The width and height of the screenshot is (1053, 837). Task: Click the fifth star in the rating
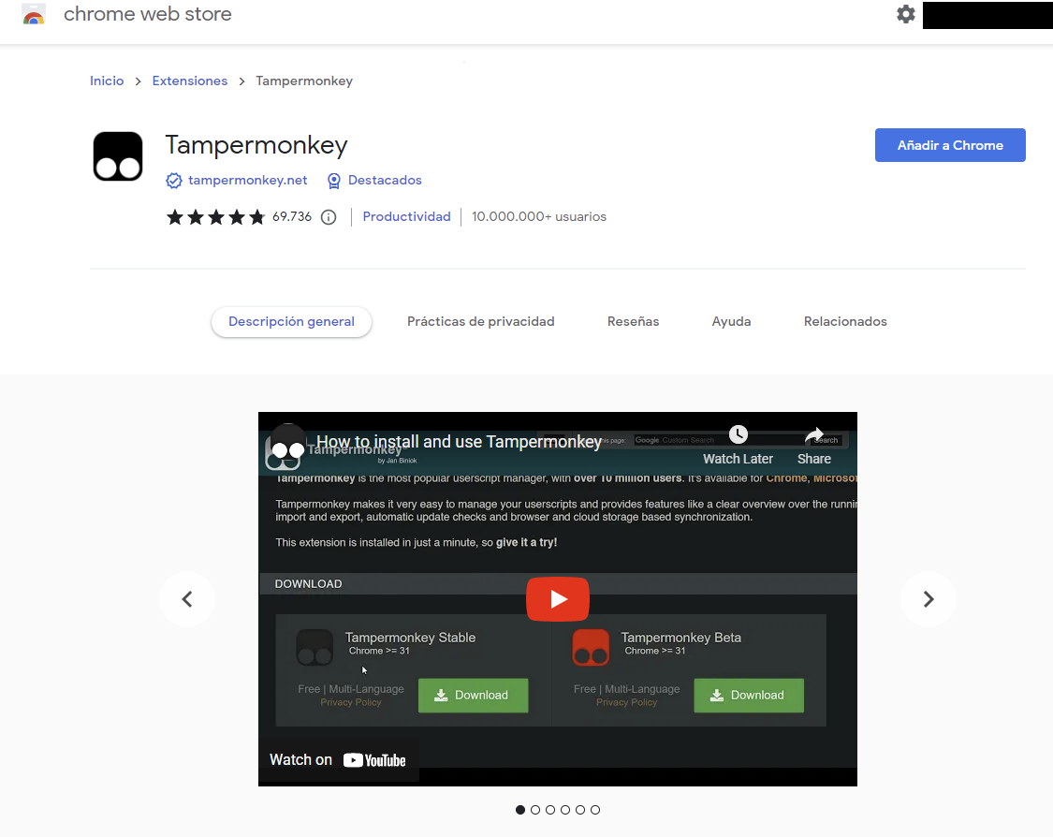pos(256,216)
